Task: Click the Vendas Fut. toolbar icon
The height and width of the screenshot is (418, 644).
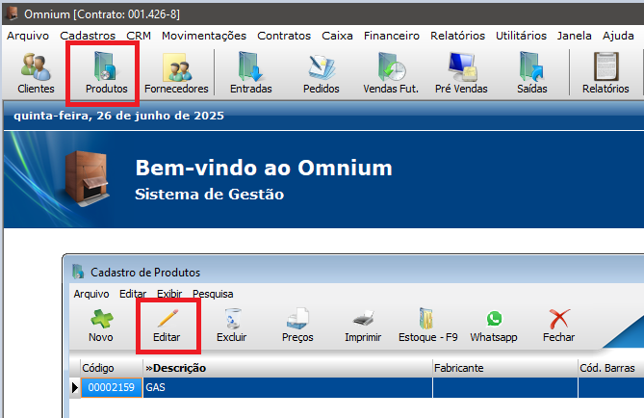Action: 390,73
